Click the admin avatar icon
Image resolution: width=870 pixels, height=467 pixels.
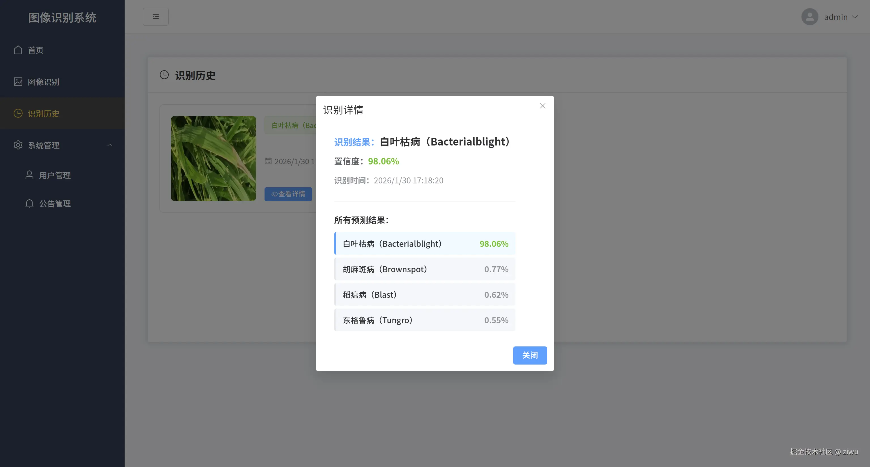[810, 16]
